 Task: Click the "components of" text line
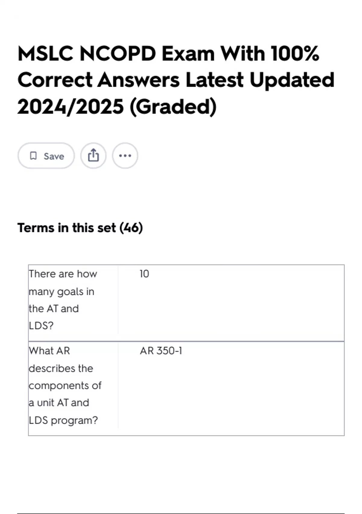tap(65, 385)
